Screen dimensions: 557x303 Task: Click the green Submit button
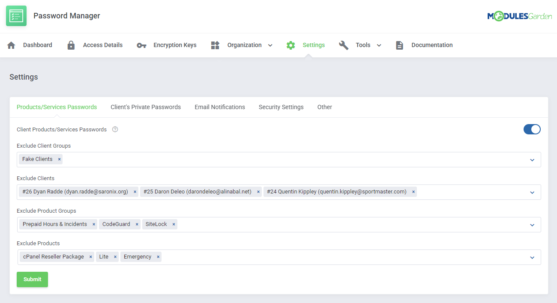click(x=32, y=279)
